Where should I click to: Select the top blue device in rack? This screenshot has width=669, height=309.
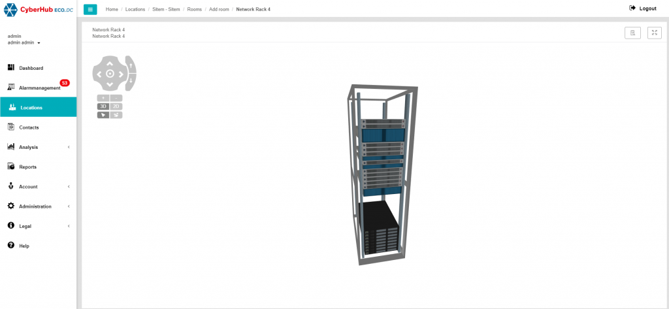tap(383, 135)
